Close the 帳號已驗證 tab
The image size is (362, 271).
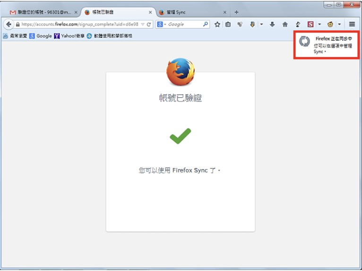150,12
